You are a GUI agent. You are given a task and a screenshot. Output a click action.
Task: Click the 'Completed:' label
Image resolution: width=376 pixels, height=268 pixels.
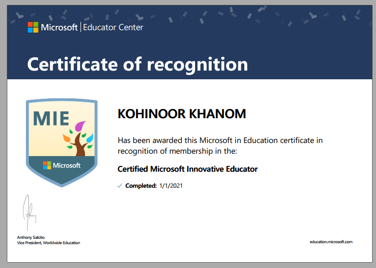coord(141,186)
